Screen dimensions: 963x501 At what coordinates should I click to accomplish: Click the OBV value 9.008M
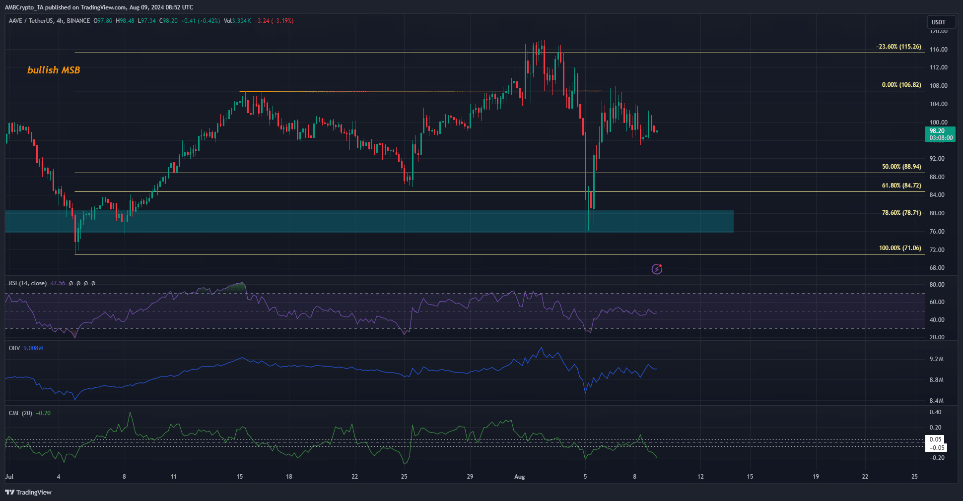33,348
